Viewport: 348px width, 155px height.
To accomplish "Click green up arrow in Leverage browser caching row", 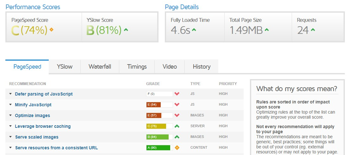I will (177, 126).
